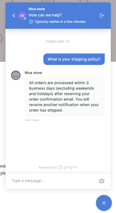
Task: Click the 'Powered by' footer text
Action: 48,167
